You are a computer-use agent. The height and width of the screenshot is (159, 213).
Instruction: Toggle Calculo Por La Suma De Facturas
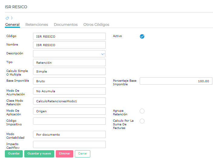coord(142,121)
